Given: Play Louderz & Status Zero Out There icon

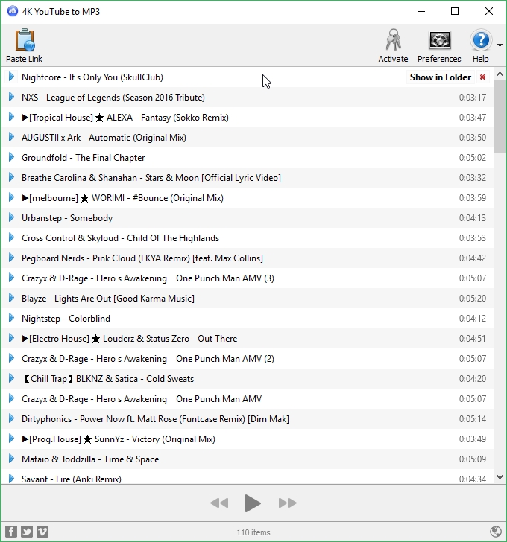Looking at the screenshot, I should pyautogui.click(x=11, y=338).
